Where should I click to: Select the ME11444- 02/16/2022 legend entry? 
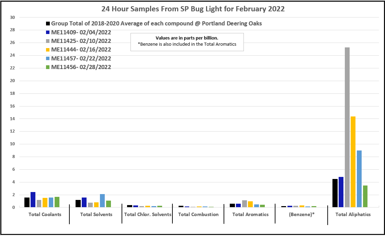(81, 50)
